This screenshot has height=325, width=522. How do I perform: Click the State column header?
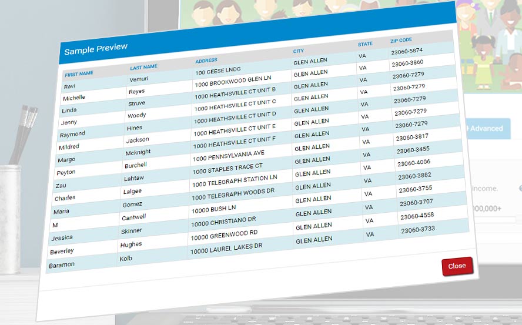click(x=365, y=44)
